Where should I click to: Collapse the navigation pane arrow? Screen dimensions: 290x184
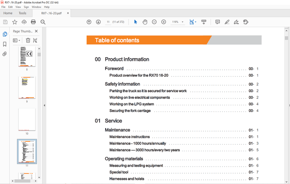pos(44,105)
